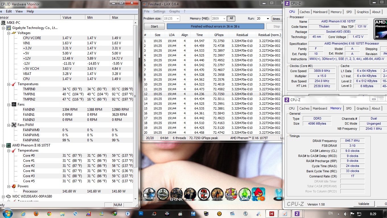Switch to HWMonitor via red H taskbar icon
This screenshot has height=218, width=387.
[272, 214]
